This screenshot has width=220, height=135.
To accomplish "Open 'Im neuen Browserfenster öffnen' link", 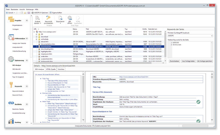I will click(47, 75).
